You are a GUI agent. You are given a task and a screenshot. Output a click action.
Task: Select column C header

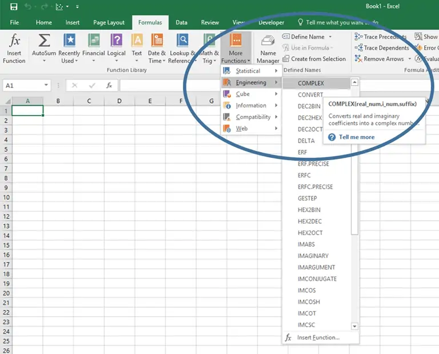(89, 101)
